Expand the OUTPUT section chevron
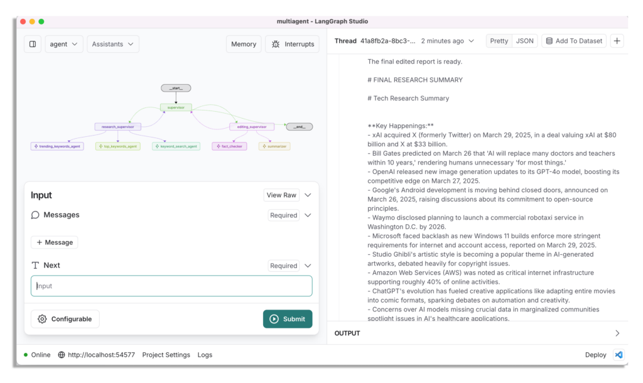Image resolution: width=643 pixels, height=383 pixels. click(x=617, y=333)
